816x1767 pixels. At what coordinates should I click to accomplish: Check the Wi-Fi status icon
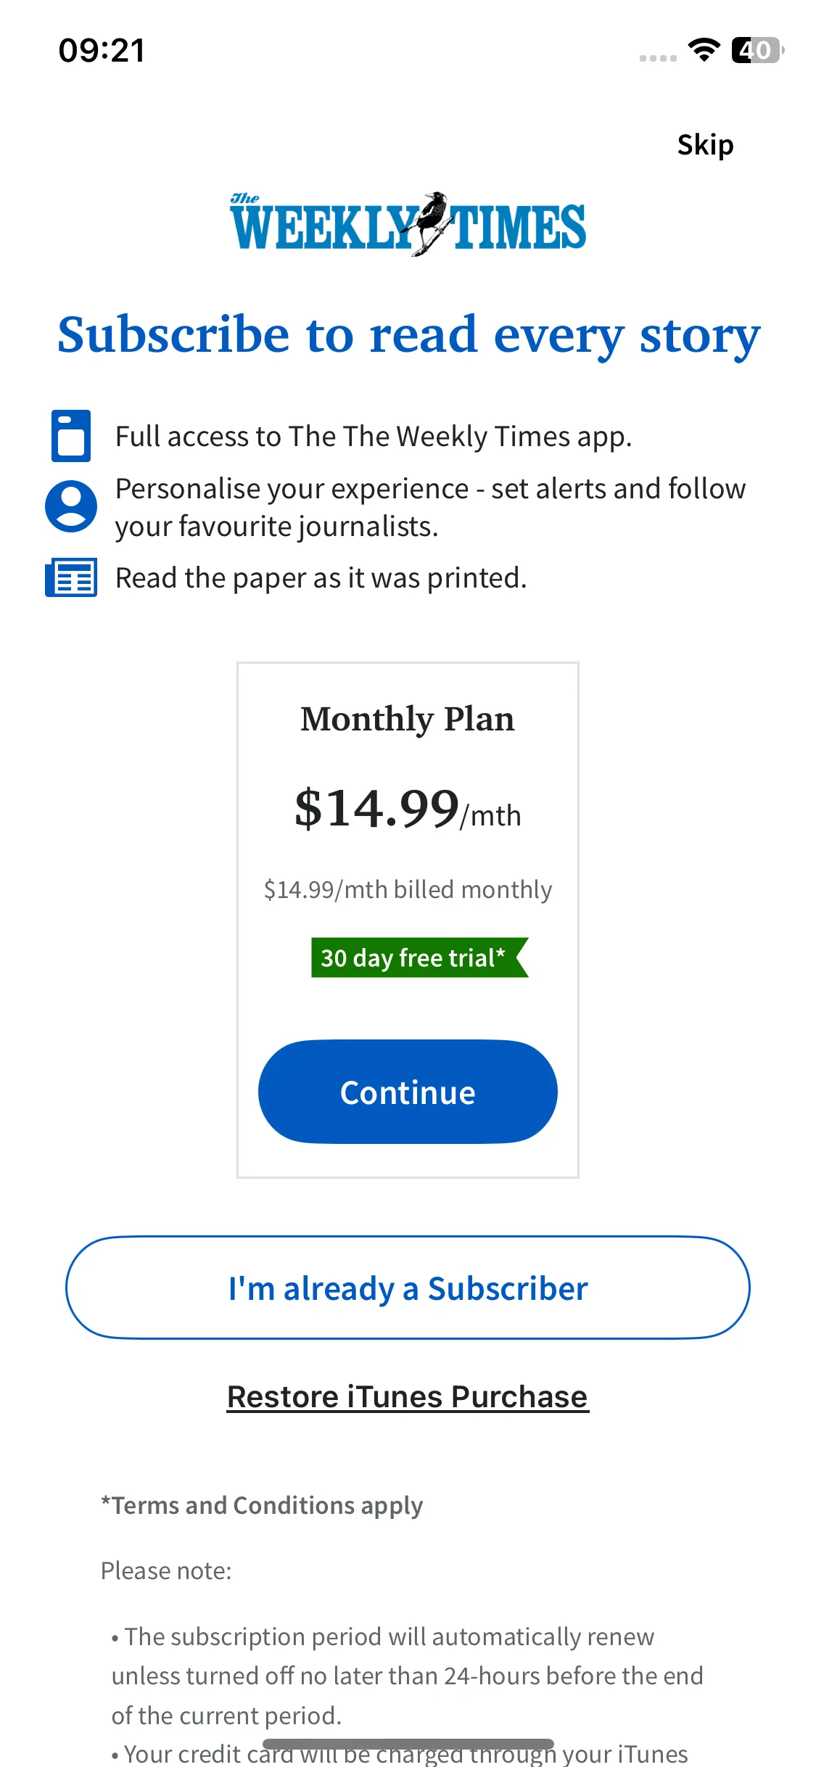(x=704, y=50)
